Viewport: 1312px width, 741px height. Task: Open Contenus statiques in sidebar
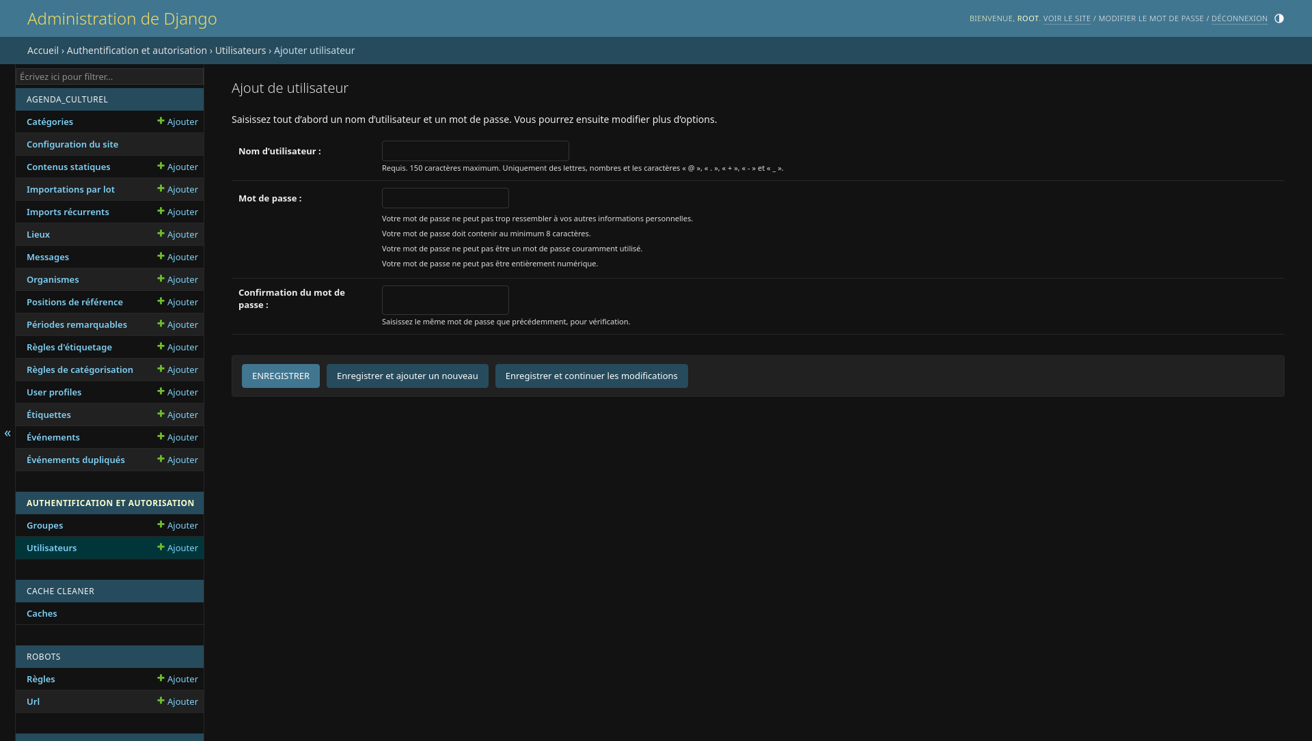68,167
